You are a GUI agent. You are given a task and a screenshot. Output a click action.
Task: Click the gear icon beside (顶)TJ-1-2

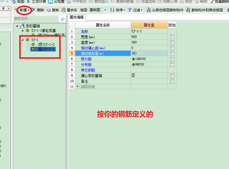tap(33, 45)
